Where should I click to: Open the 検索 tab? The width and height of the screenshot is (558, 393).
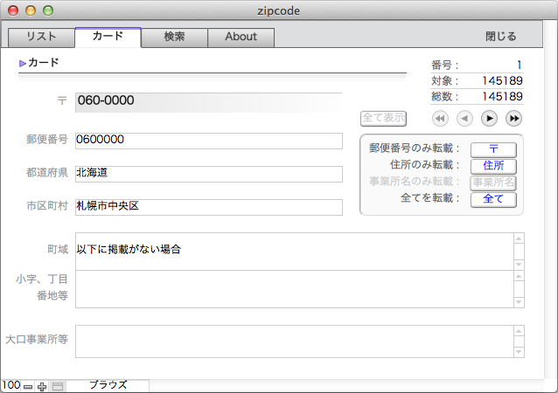click(x=174, y=37)
